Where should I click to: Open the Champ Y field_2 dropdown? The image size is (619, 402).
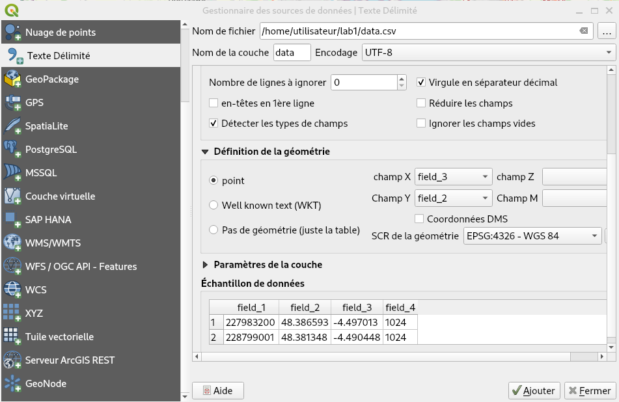coord(453,198)
